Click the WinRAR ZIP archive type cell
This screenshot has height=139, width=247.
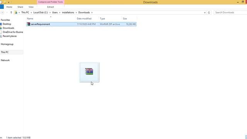coord(110,24)
